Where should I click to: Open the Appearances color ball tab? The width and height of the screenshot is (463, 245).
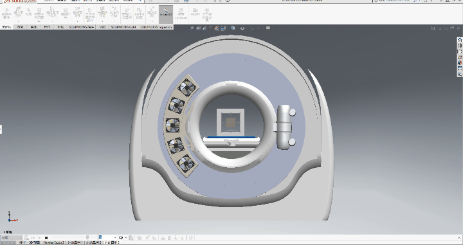click(x=460, y=62)
